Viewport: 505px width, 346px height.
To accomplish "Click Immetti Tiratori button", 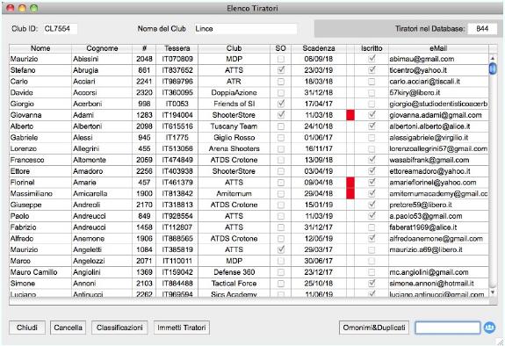I will [182, 328].
